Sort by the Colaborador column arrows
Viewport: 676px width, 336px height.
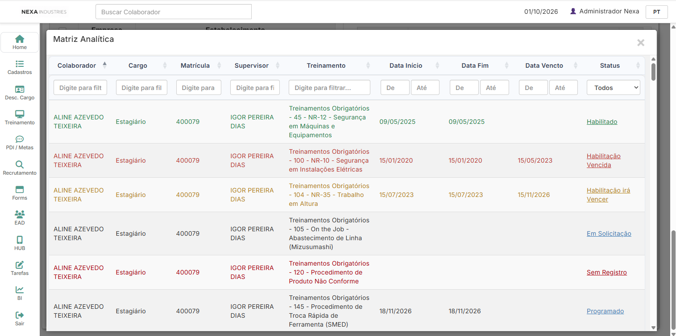104,66
